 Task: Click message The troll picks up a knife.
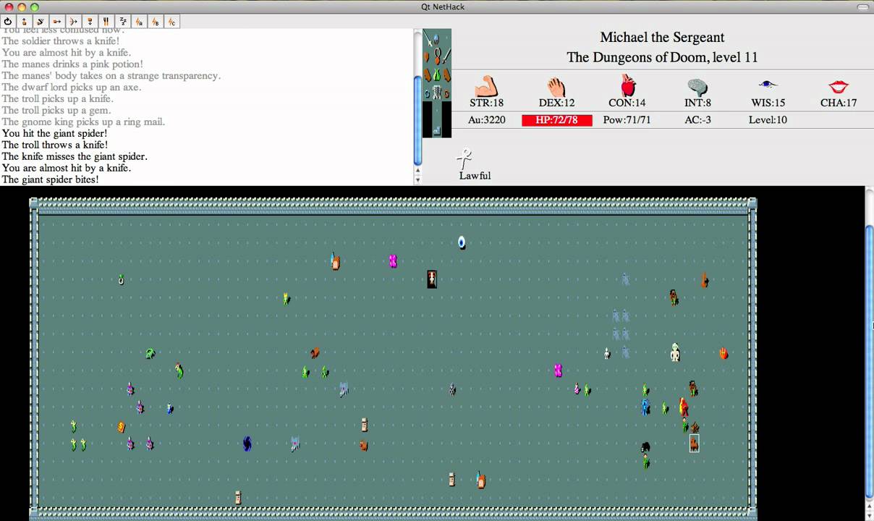(57, 99)
